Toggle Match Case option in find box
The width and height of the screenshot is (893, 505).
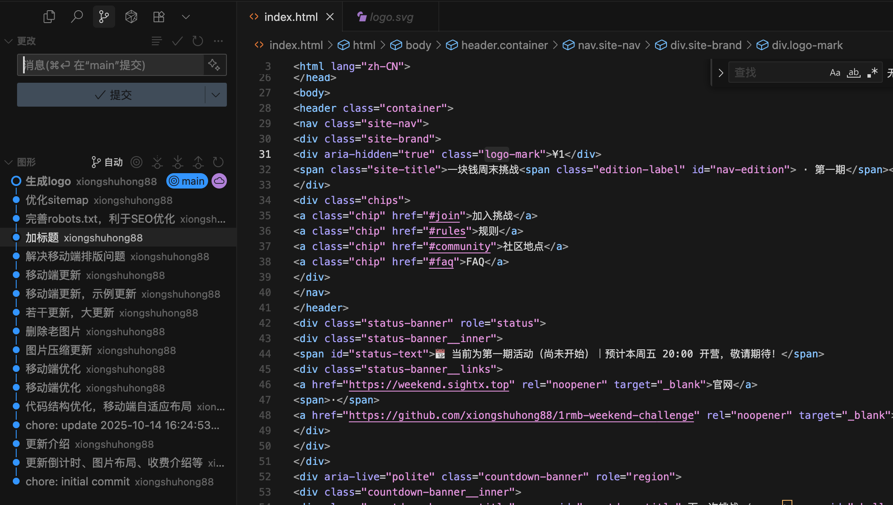[835, 73]
